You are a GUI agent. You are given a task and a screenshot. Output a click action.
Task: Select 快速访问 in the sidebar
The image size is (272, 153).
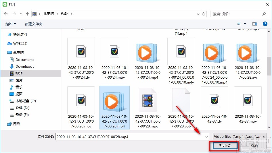(17, 34)
